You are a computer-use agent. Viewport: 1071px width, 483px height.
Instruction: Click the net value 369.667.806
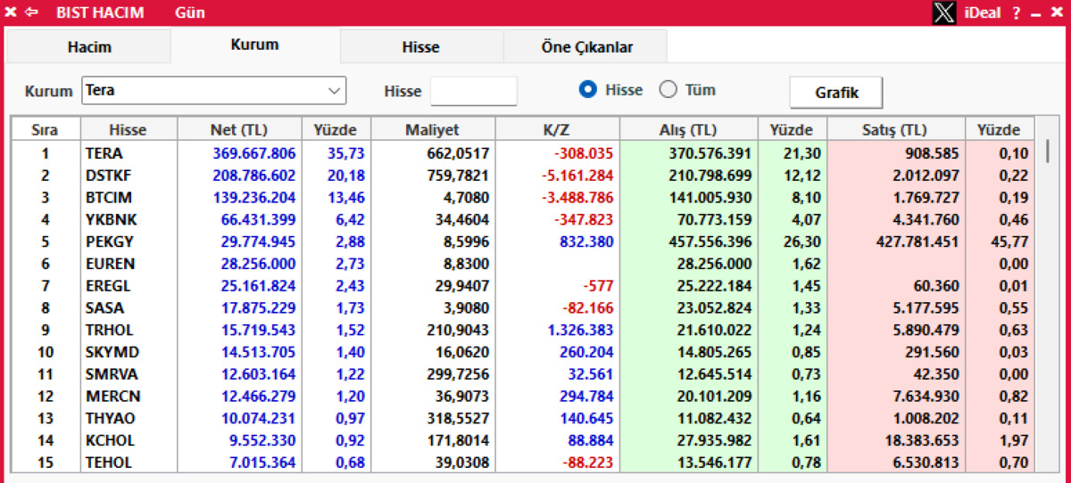point(253,153)
